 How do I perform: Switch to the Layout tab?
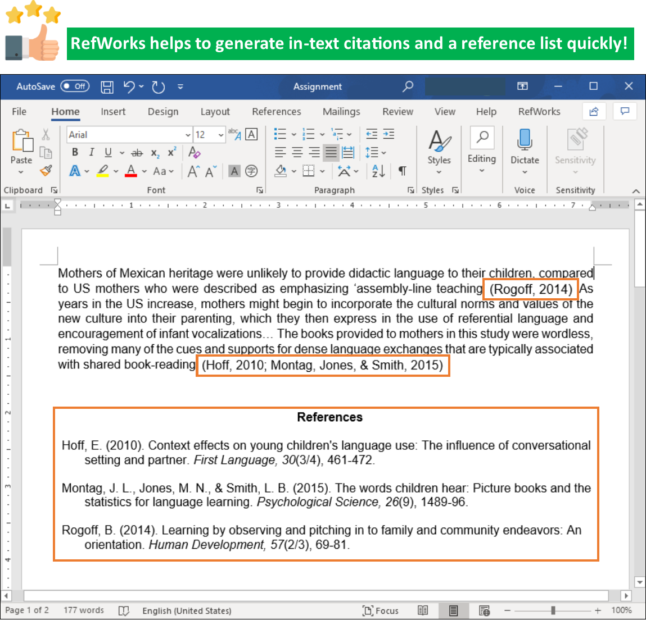pos(215,112)
